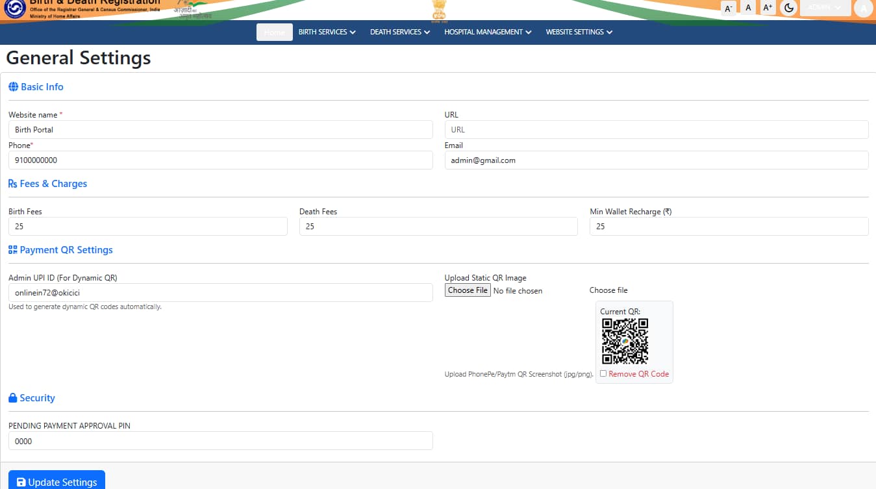Click the current QR code image

click(625, 341)
